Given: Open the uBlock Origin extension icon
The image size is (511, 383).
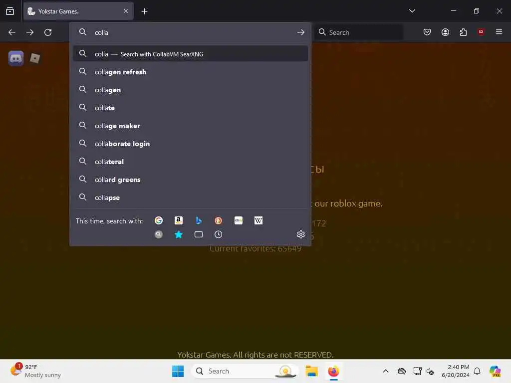Looking at the screenshot, I should (481, 32).
